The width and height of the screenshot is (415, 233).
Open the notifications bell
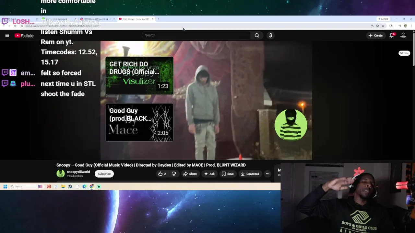pos(392,35)
